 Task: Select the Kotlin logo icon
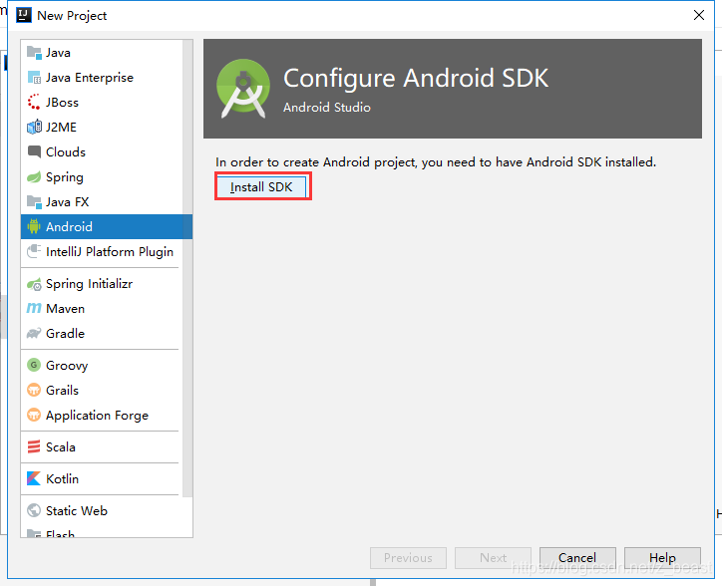pos(34,478)
